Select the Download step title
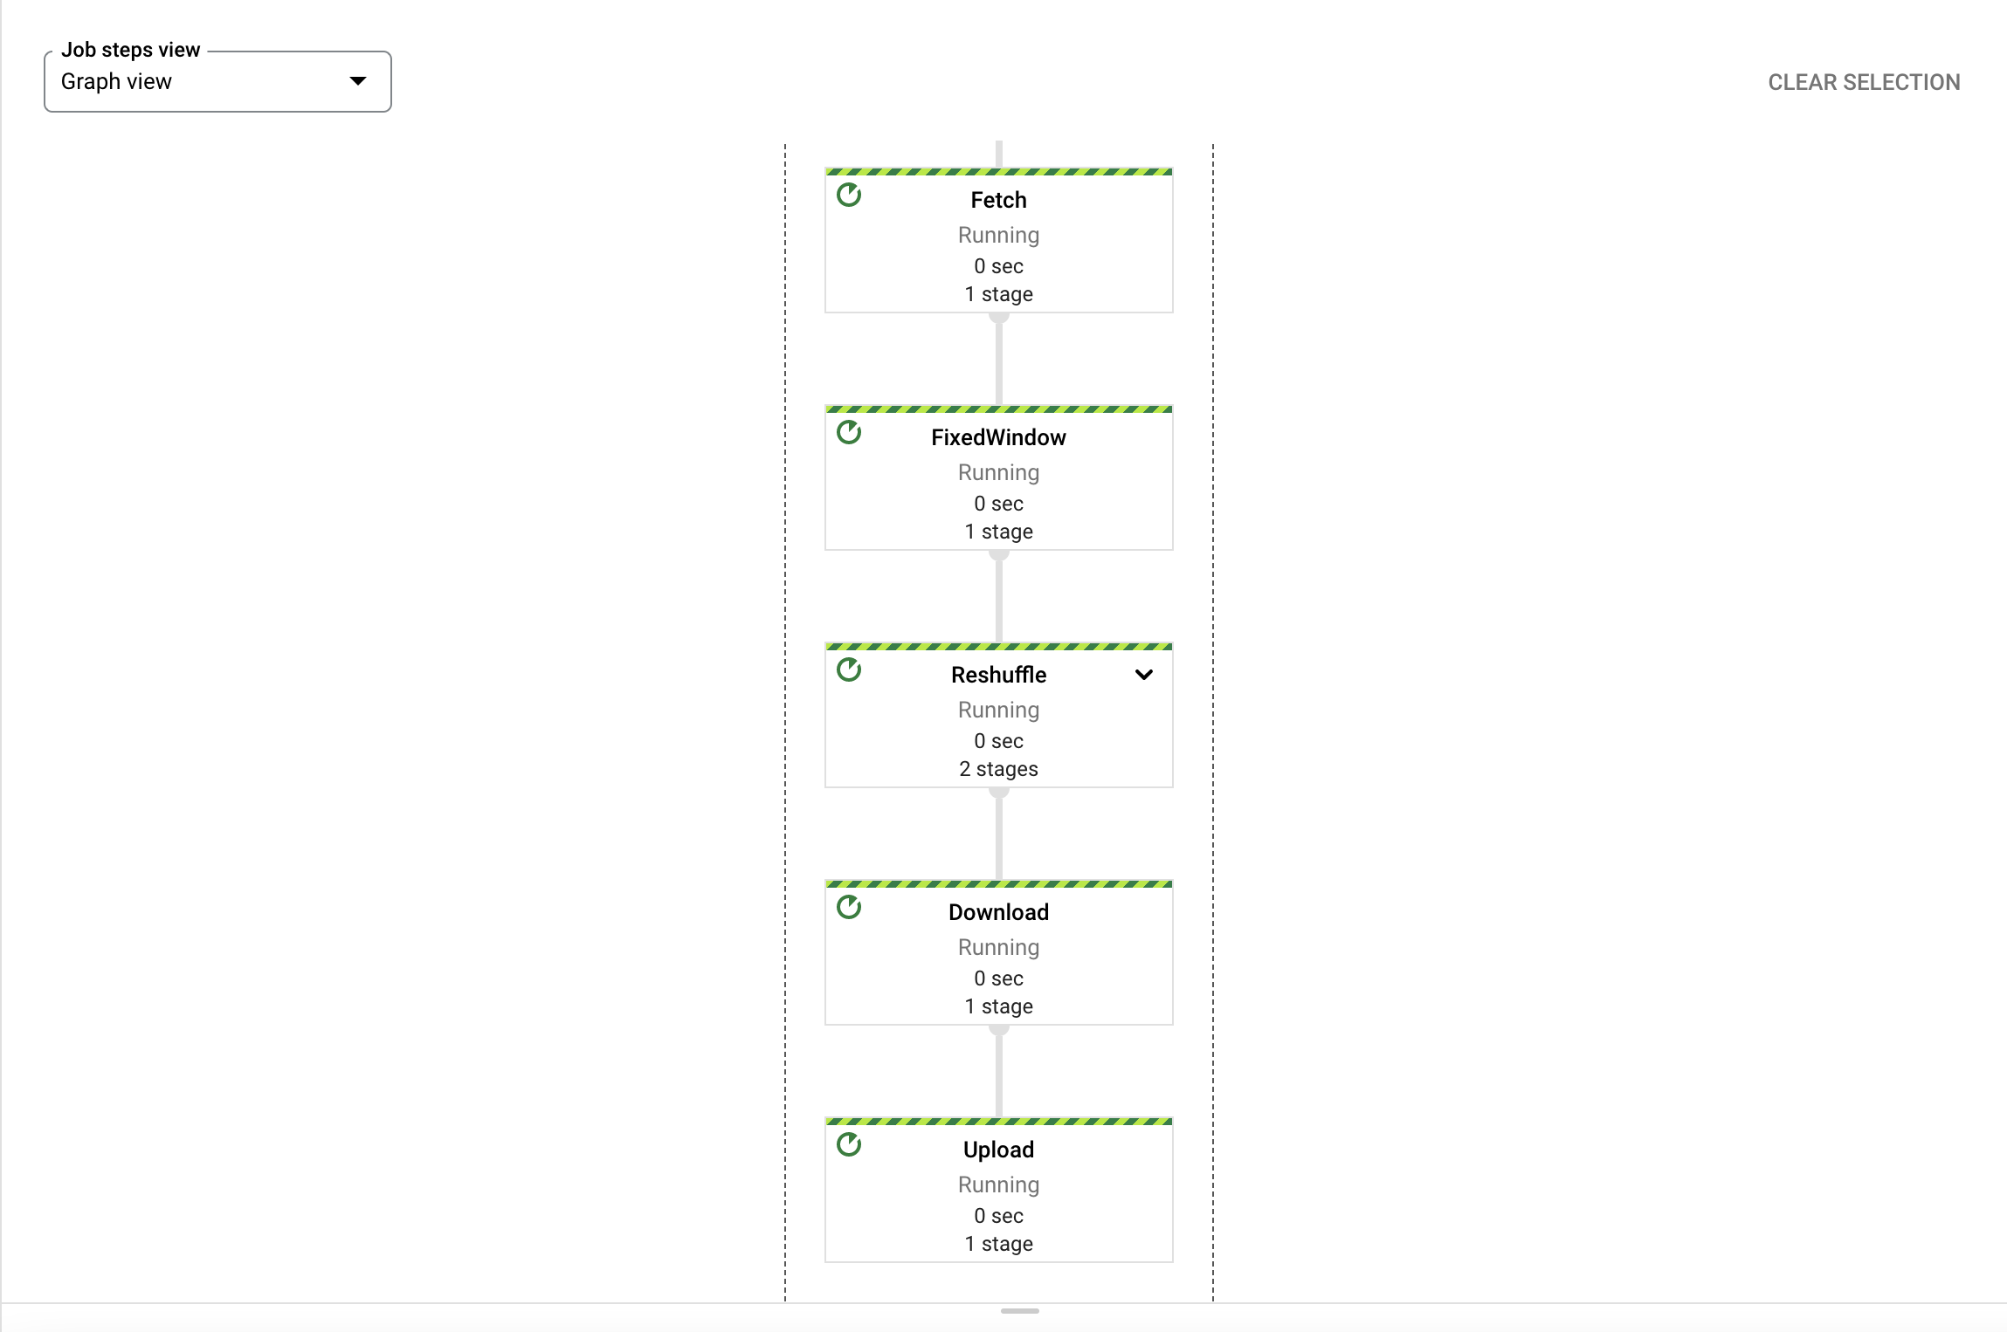Screen dimensions: 2007x1332 tap(998, 911)
